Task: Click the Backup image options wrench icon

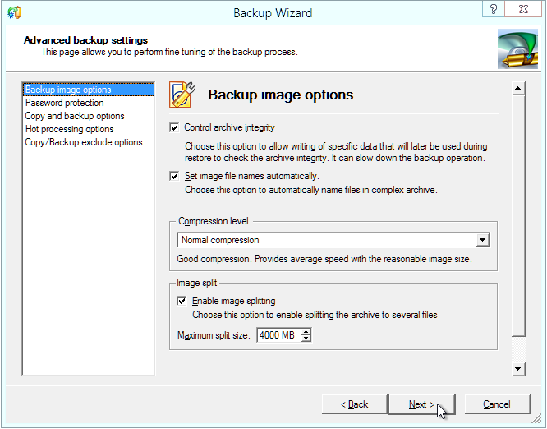Action: pos(182,95)
